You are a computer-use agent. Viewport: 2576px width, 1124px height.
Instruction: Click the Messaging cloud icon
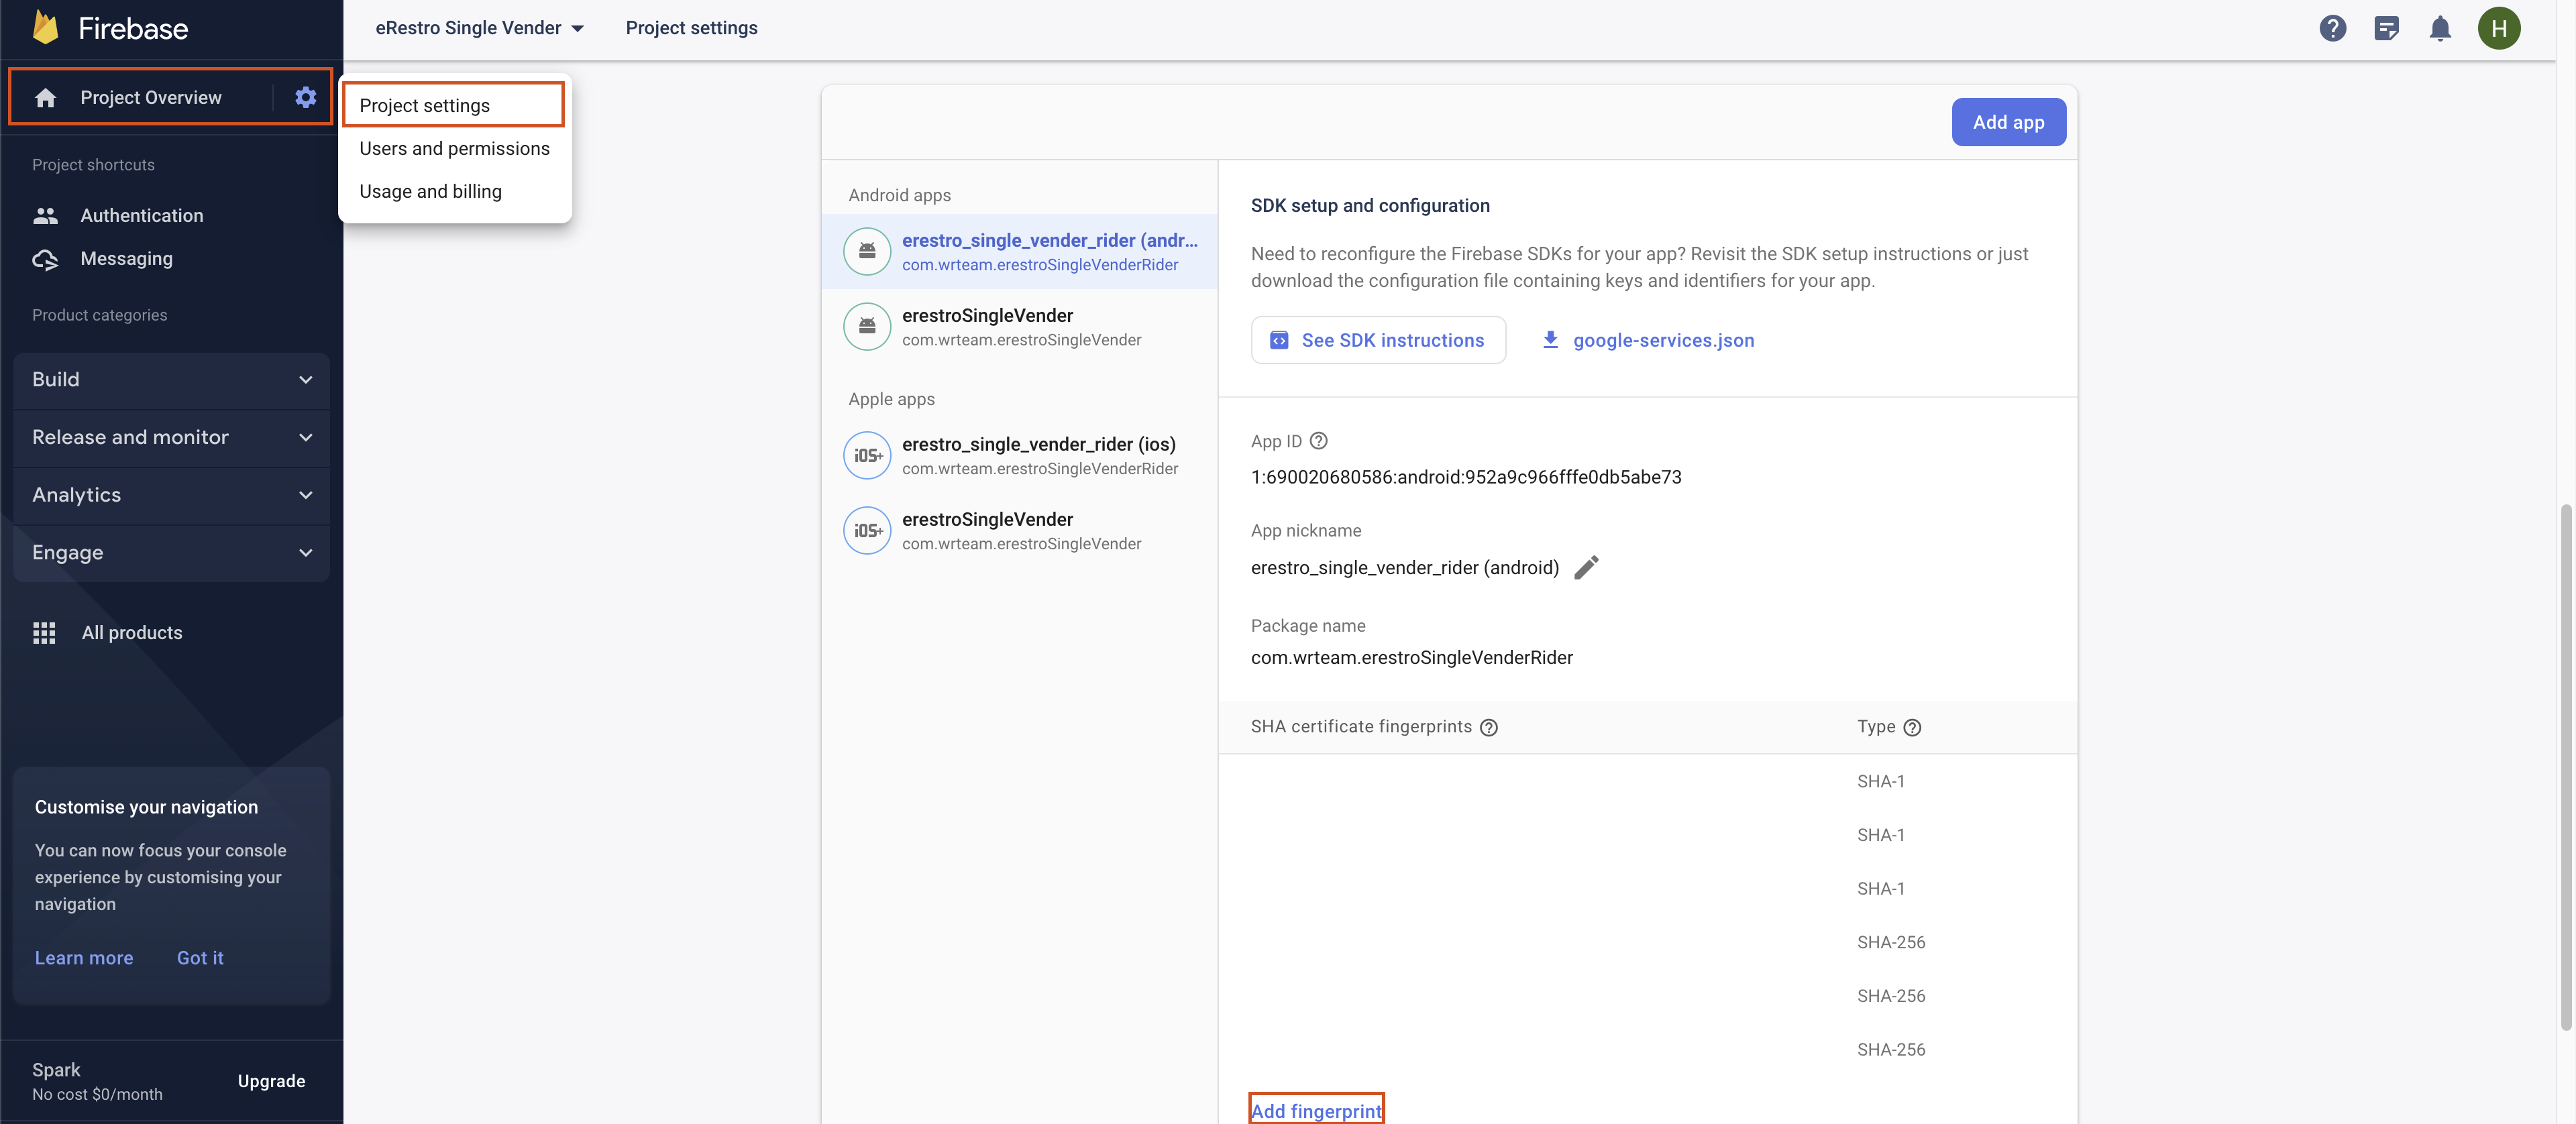pyautogui.click(x=45, y=259)
